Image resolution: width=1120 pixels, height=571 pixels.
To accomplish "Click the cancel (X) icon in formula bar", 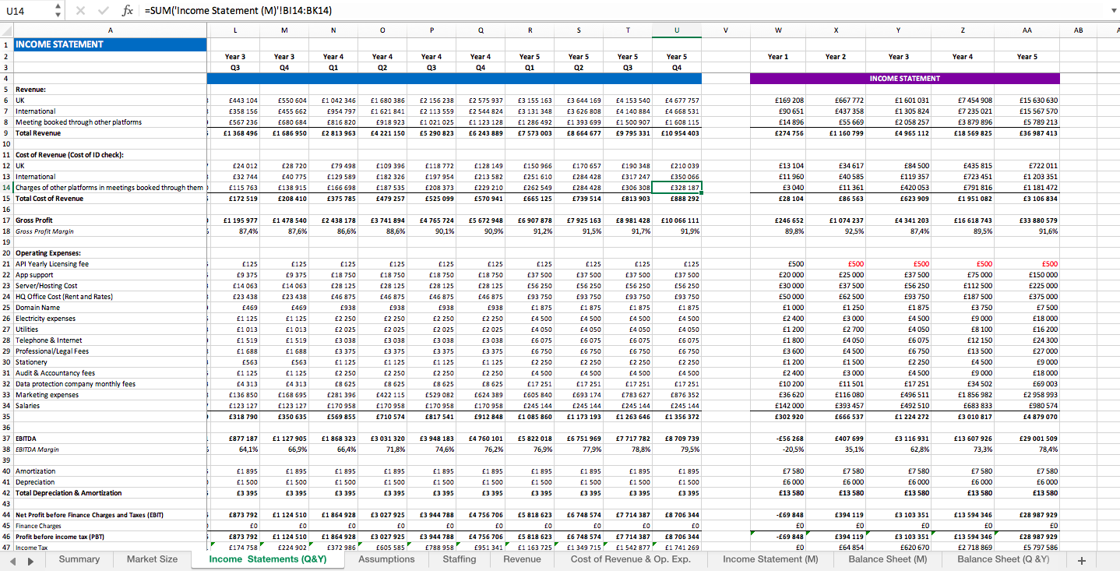I will pos(81,11).
